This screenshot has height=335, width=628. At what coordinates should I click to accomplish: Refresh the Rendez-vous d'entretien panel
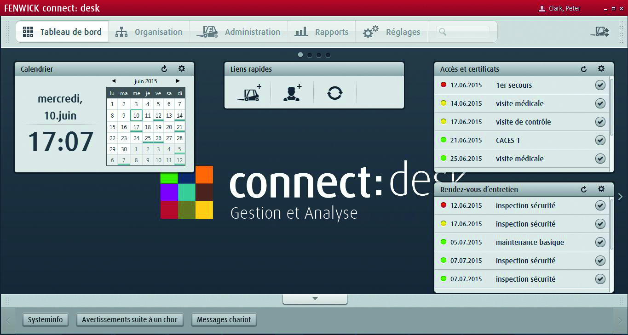click(x=584, y=189)
